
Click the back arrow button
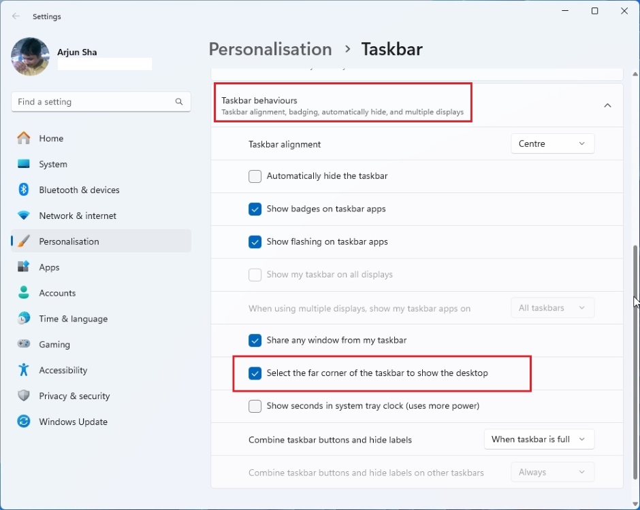click(x=15, y=16)
